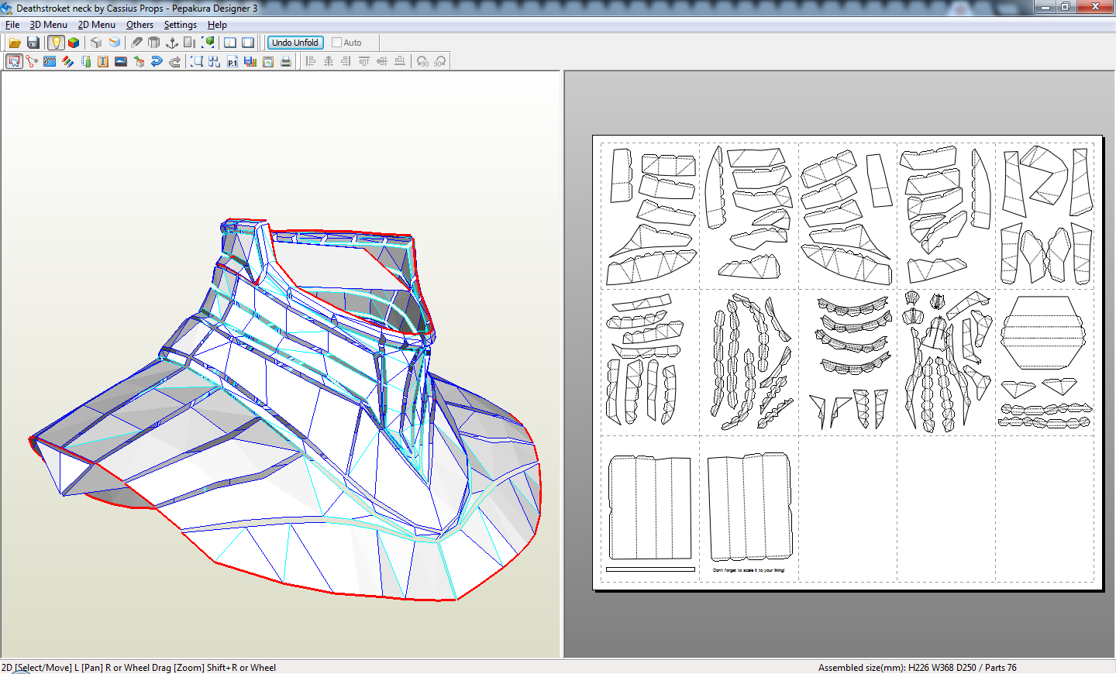Click the 3D neck armor model
Image resolution: width=1116 pixels, height=674 pixels.
tap(284, 410)
